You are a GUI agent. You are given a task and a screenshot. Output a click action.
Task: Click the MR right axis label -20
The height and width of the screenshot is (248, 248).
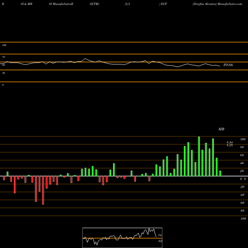[x=242, y=187]
